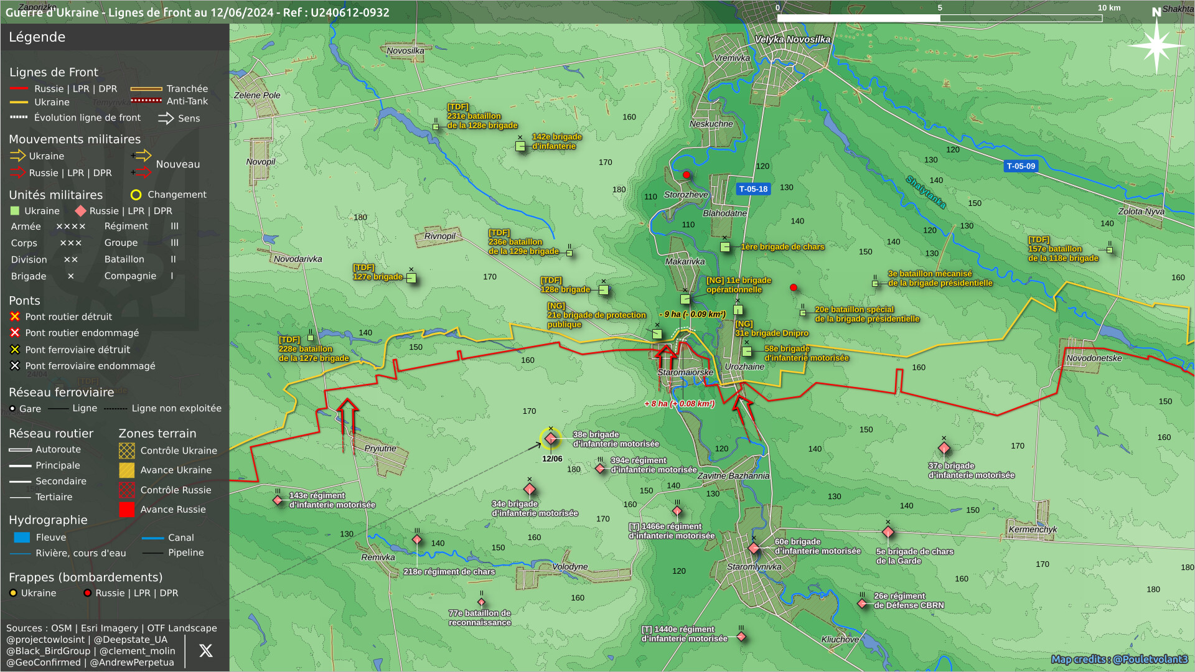Image resolution: width=1195 pixels, height=672 pixels.
Task: Click the 10 km scale bar
Action: pos(939,18)
